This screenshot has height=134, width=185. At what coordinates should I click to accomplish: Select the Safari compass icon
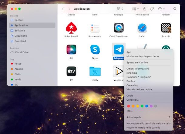click(142, 28)
